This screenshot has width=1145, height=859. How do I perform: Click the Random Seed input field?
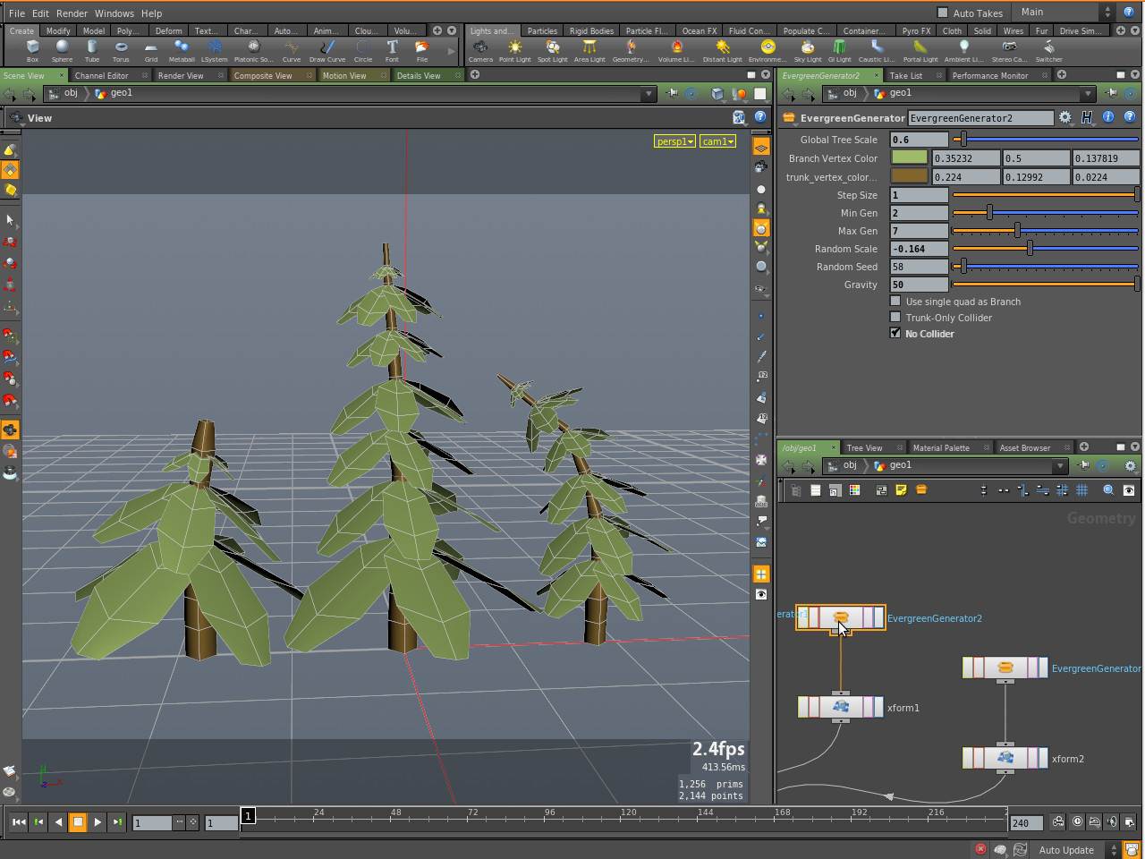click(919, 267)
